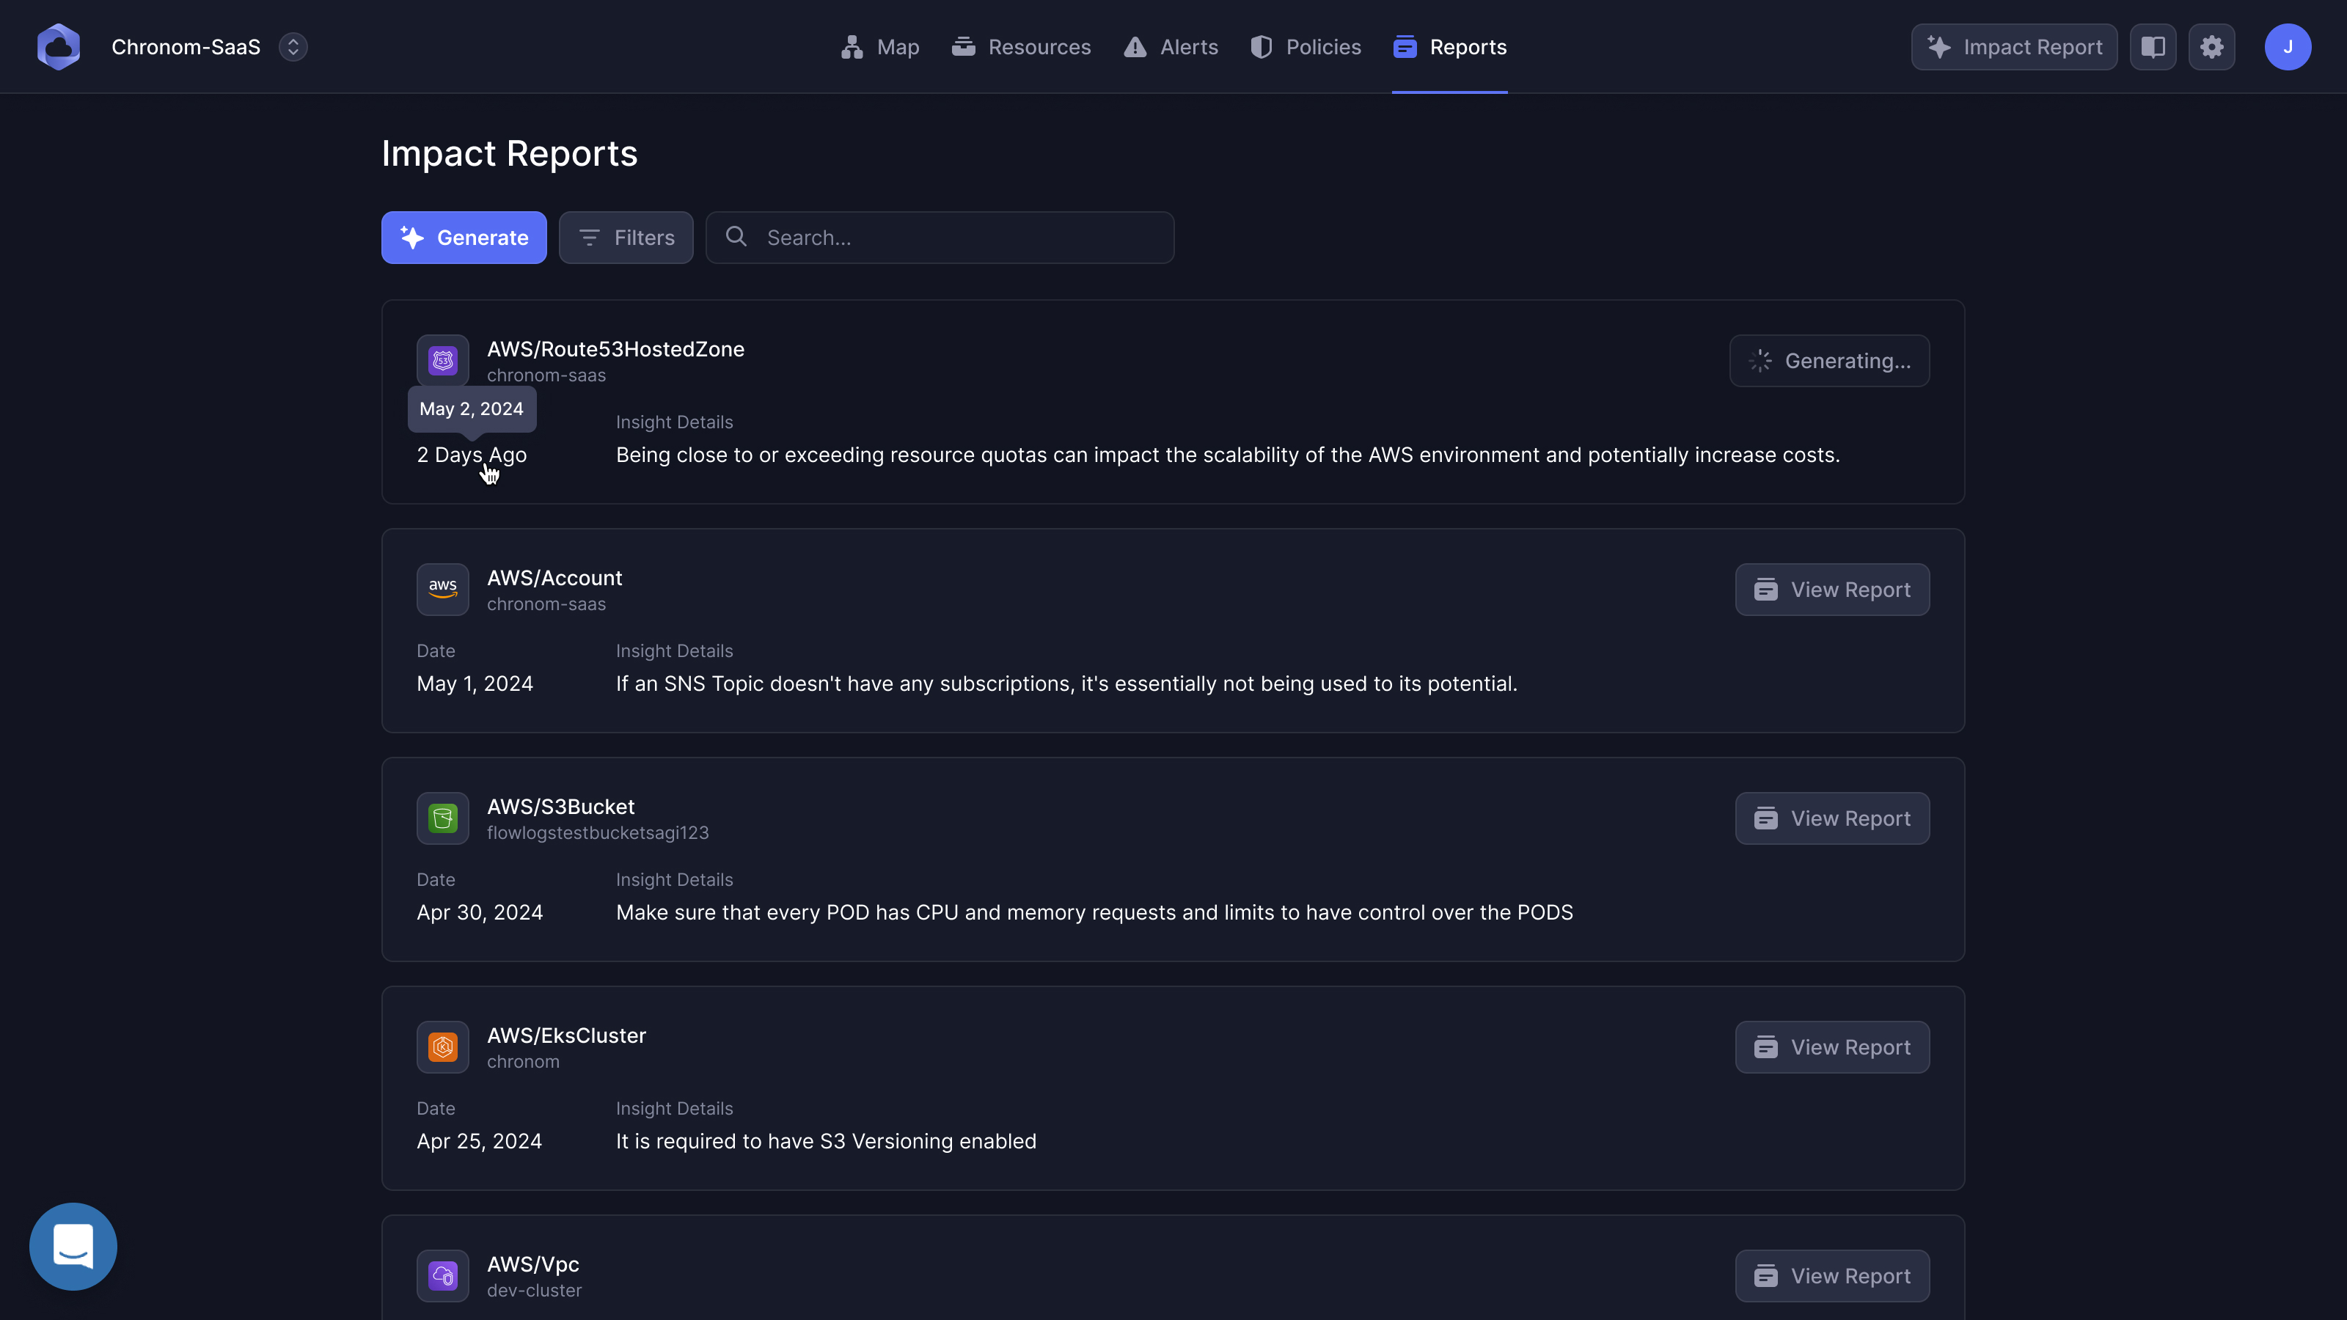Click the AWS/S3Bucket title
Image resolution: width=2347 pixels, height=1320 pixels.
[560, 806]
